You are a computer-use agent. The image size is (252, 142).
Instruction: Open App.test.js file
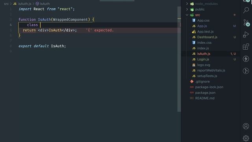[x=205, y=32]
